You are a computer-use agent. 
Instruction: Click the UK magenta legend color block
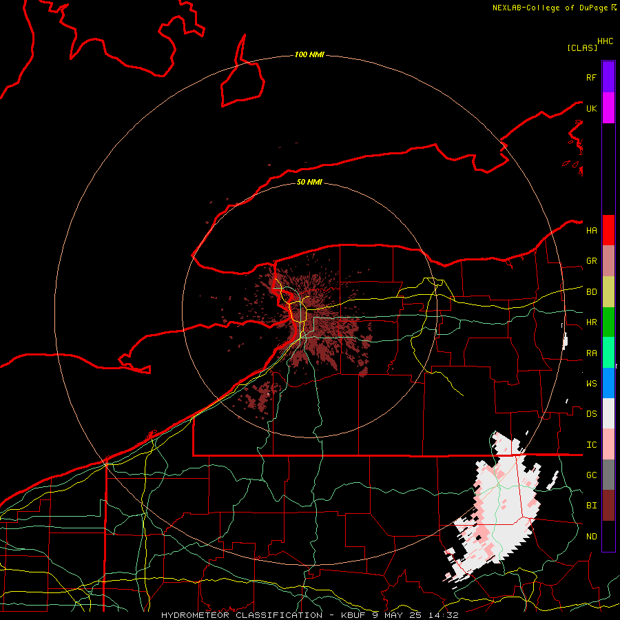(608, 108)
